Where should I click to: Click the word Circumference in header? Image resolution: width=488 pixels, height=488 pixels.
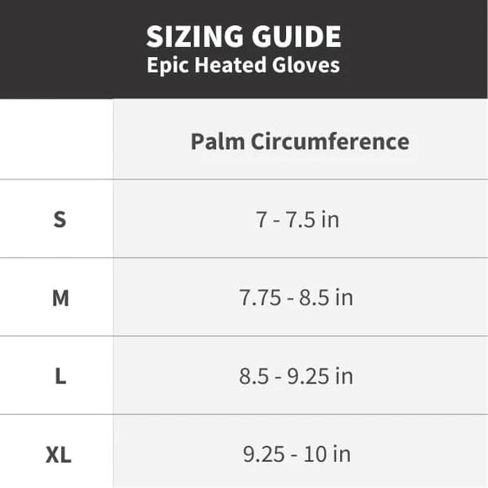(330, 141)
